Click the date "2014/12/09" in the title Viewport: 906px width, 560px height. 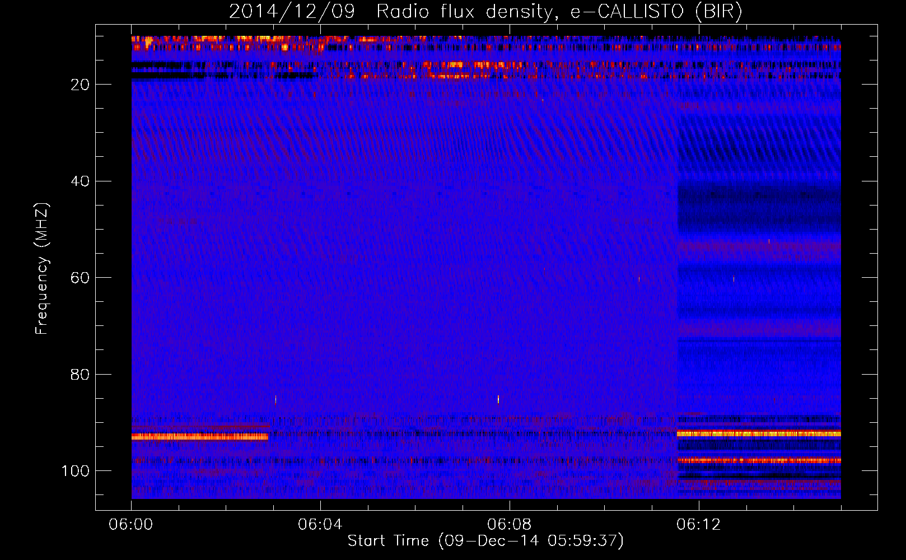click(x=292, y=12)
